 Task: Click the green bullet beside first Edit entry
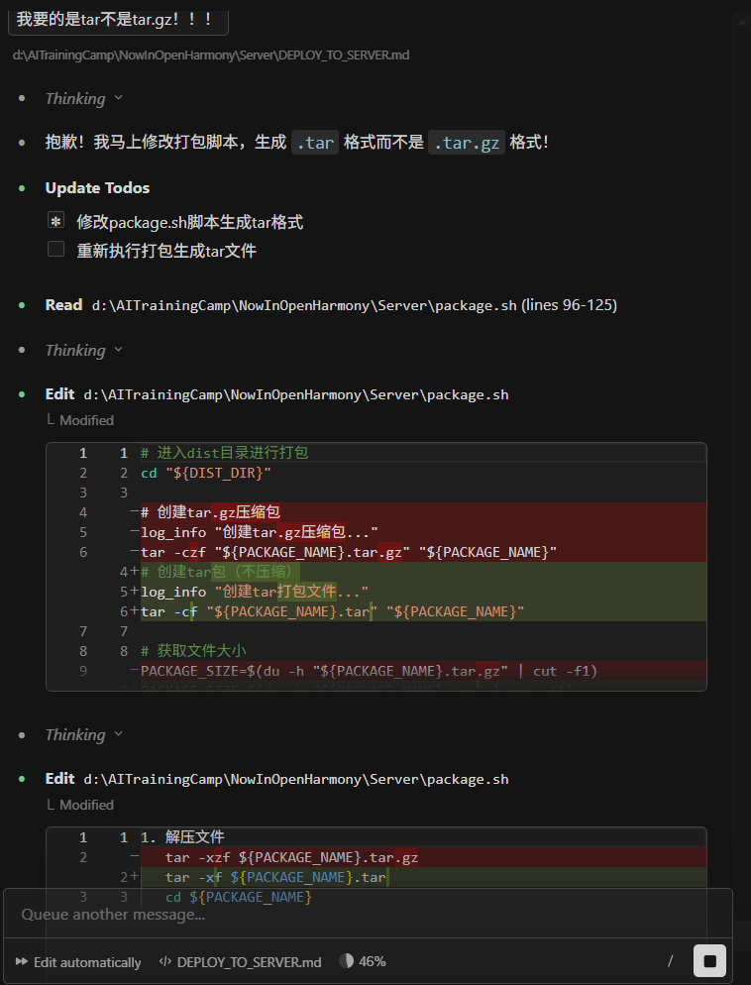pos(22,394)
